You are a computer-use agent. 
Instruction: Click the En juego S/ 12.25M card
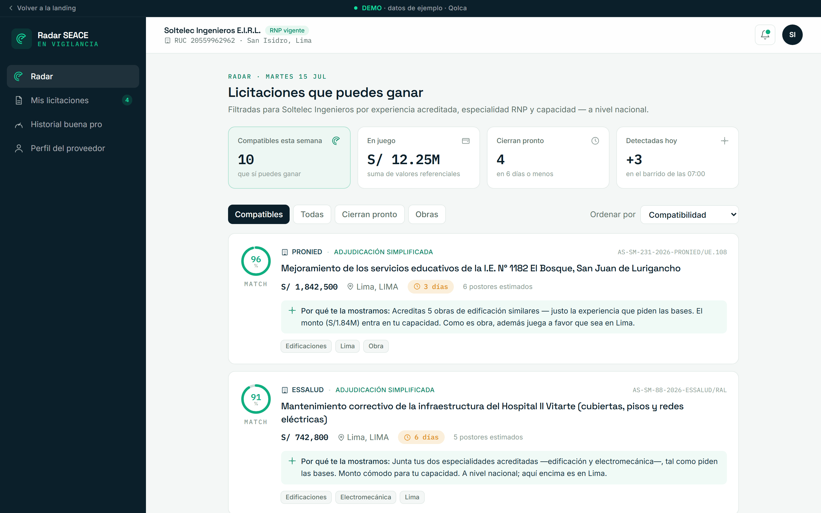419,157
